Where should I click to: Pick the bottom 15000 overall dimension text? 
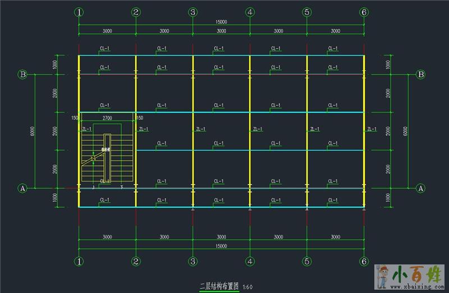pos(221,246)
